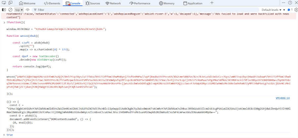Select the Console tab
This screenshot has width=298, height=138.
click(x=73, y=3)
